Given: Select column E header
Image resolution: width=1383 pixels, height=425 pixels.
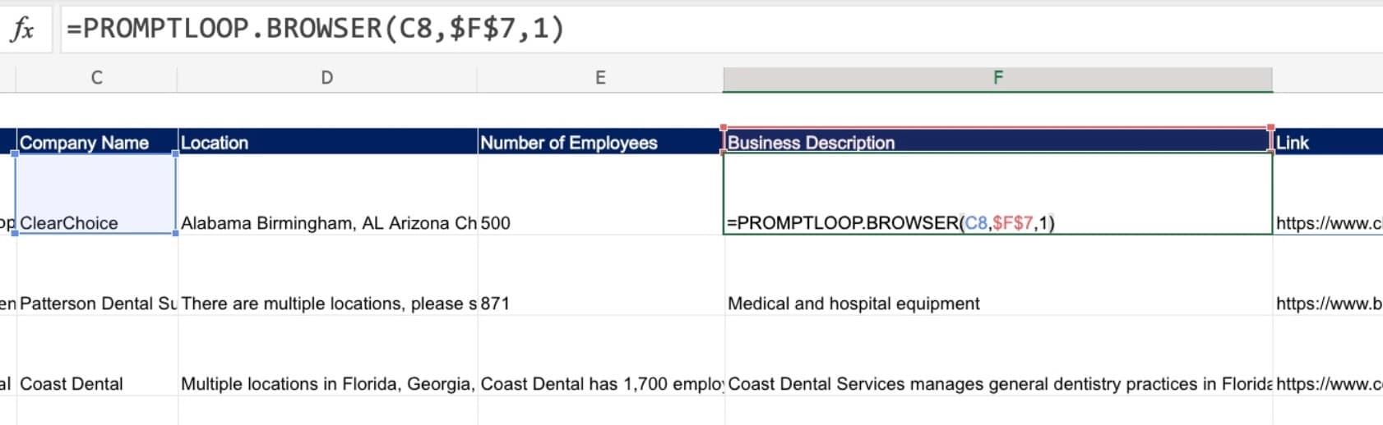Looking at the screenshot, I should click(x=600, y=78).
